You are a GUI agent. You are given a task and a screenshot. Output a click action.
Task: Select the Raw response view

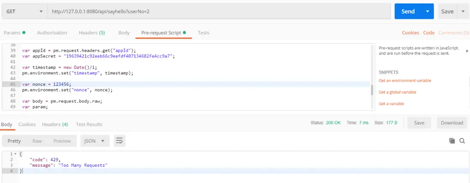[37, 141]
